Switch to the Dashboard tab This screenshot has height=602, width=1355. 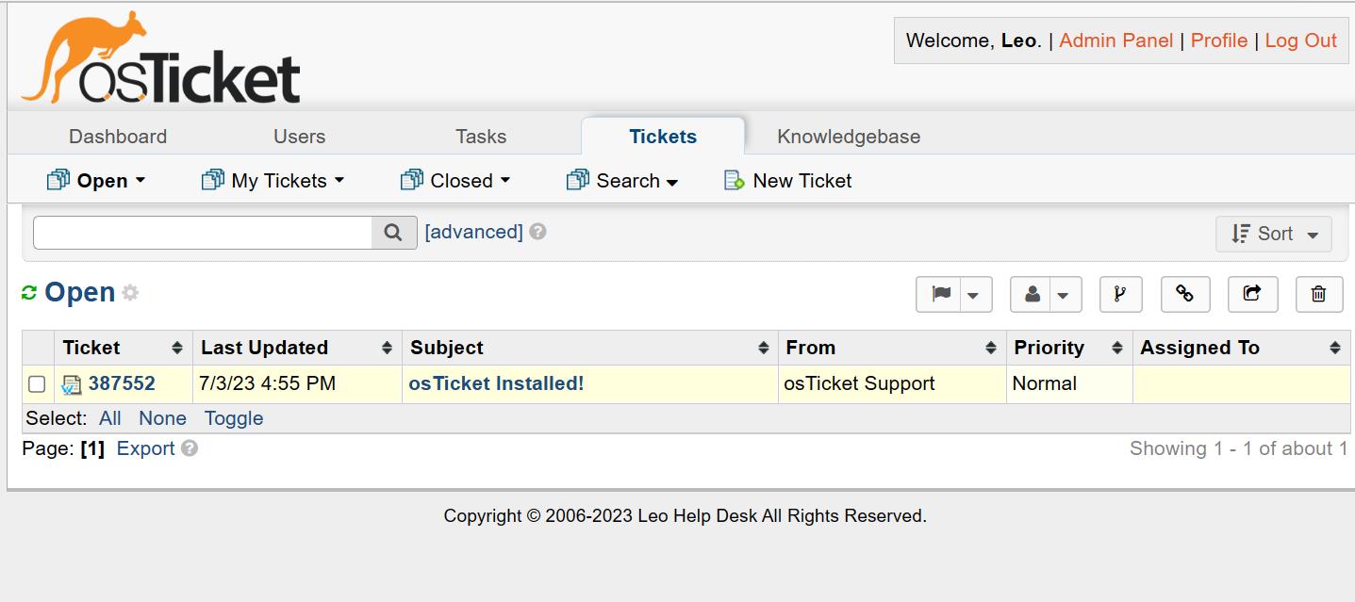(118, 137)
